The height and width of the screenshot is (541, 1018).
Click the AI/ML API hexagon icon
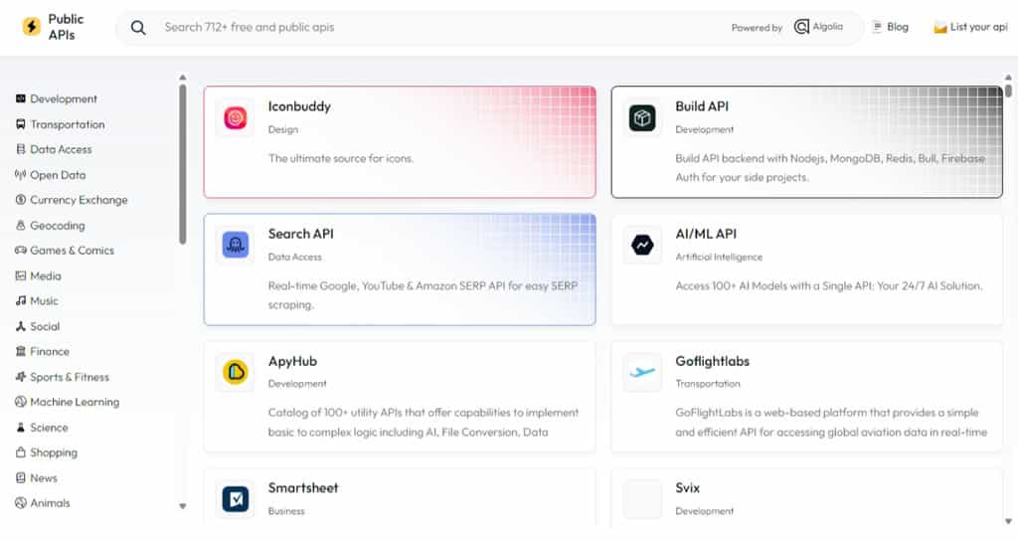point(642,245)
